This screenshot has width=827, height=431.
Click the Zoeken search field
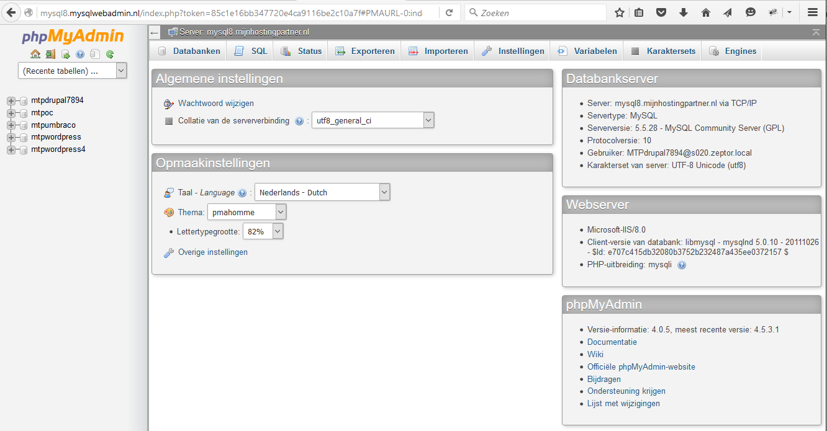click(535, 12)
